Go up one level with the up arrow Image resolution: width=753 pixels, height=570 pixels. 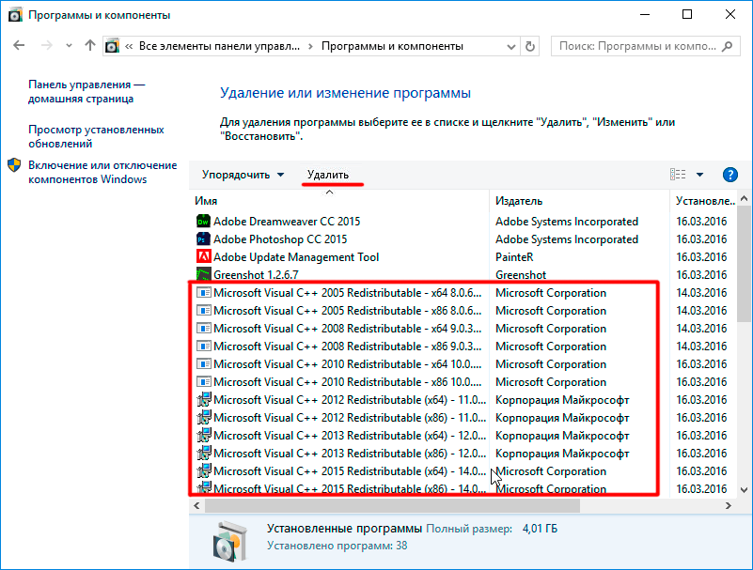(90, 46)
